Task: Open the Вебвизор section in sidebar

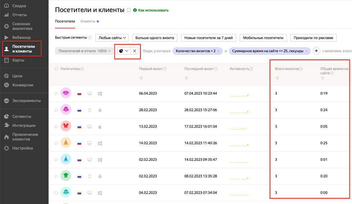Action: click(21, 37)
